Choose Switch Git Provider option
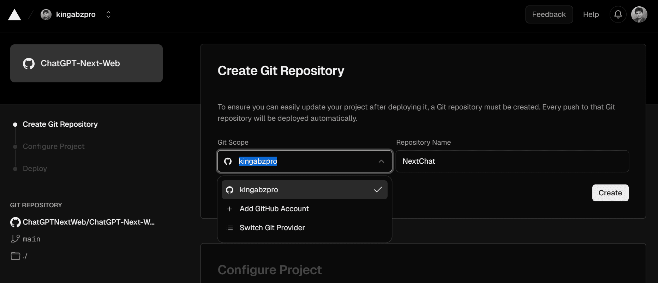 pos(305,228)
